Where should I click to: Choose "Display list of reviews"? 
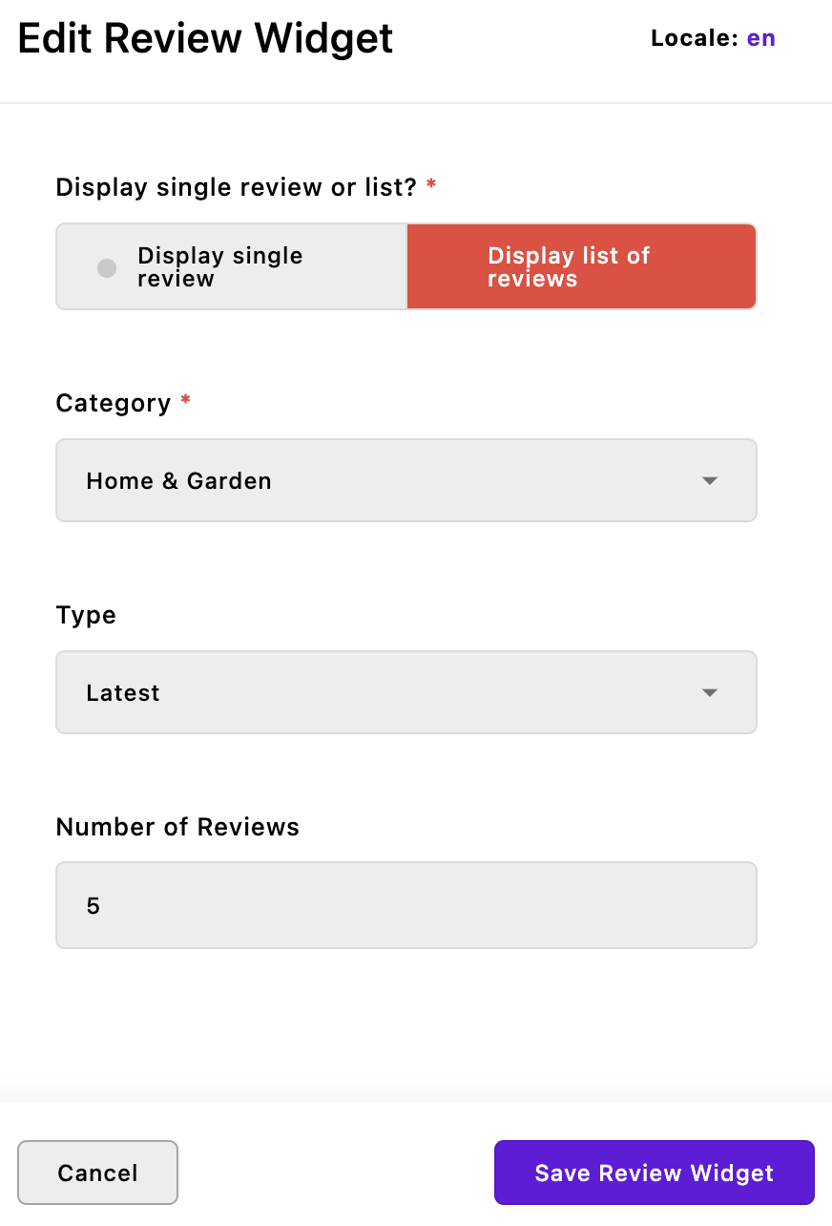pyautogui.click(x=581, y=266)
